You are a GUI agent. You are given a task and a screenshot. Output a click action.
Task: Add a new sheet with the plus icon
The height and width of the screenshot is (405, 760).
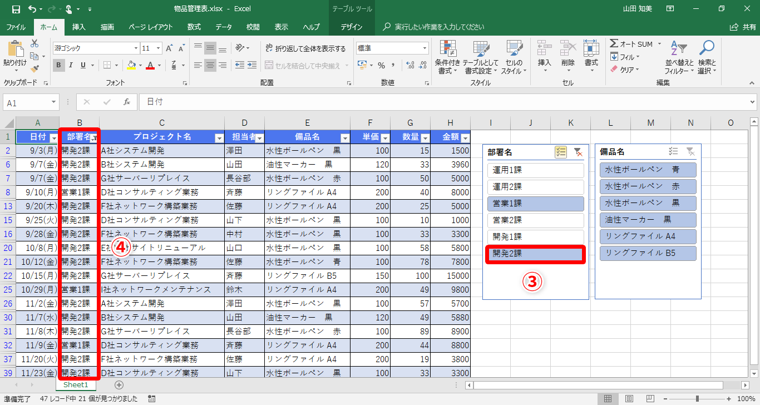click(x=119, y=384)
